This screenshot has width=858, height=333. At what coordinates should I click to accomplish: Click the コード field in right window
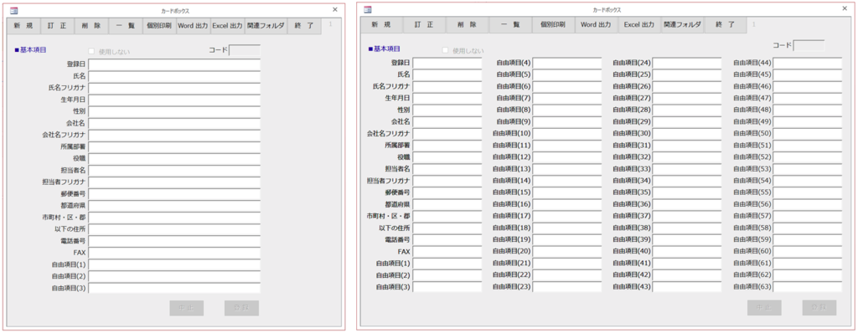coord(809,45)
